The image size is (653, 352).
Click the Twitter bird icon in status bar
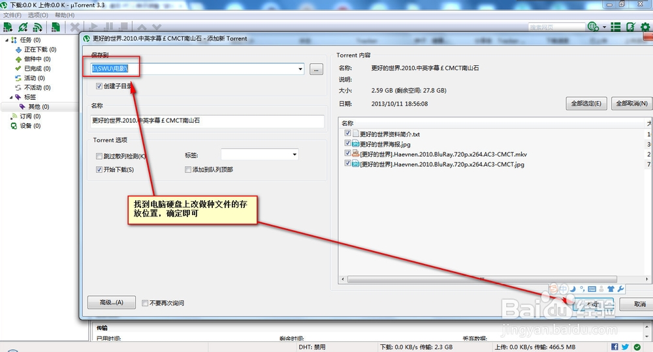pyautogui.click(x=625, y=347)
